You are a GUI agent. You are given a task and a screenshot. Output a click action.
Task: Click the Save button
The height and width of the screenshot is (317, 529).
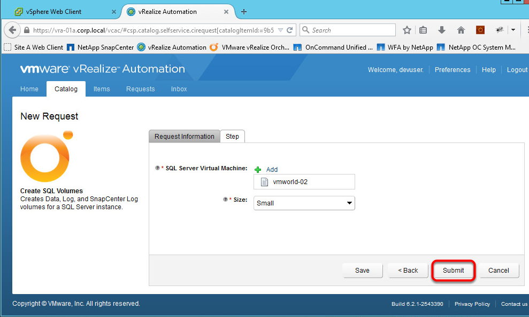362,270
